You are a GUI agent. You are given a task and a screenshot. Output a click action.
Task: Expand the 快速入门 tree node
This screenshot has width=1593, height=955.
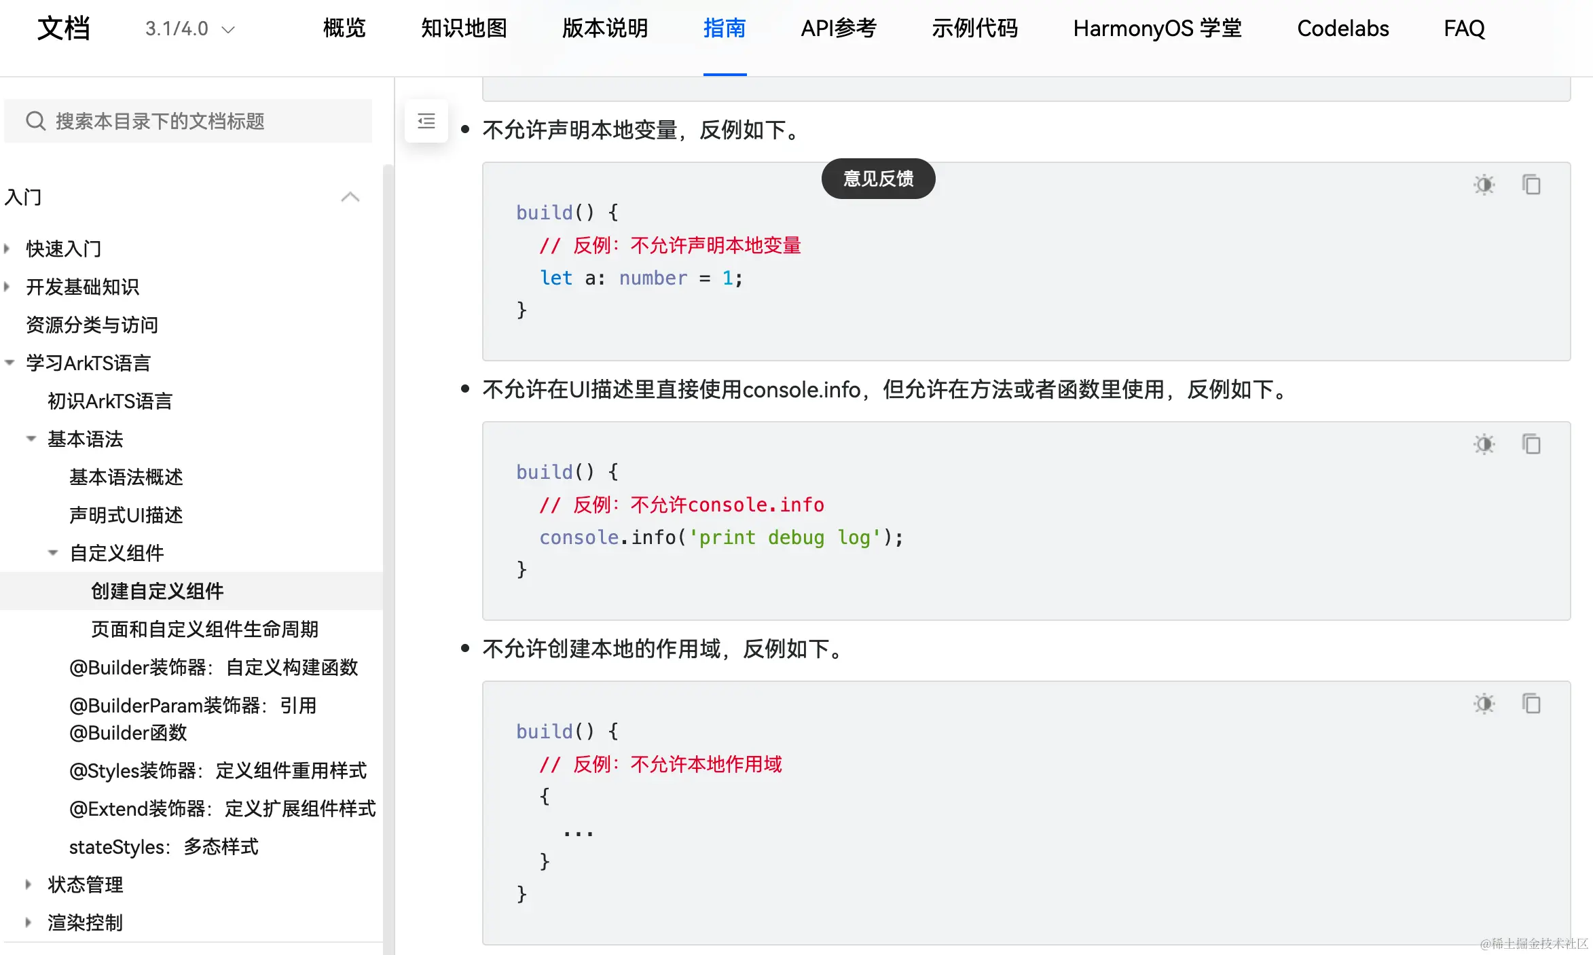click(7, 249)
